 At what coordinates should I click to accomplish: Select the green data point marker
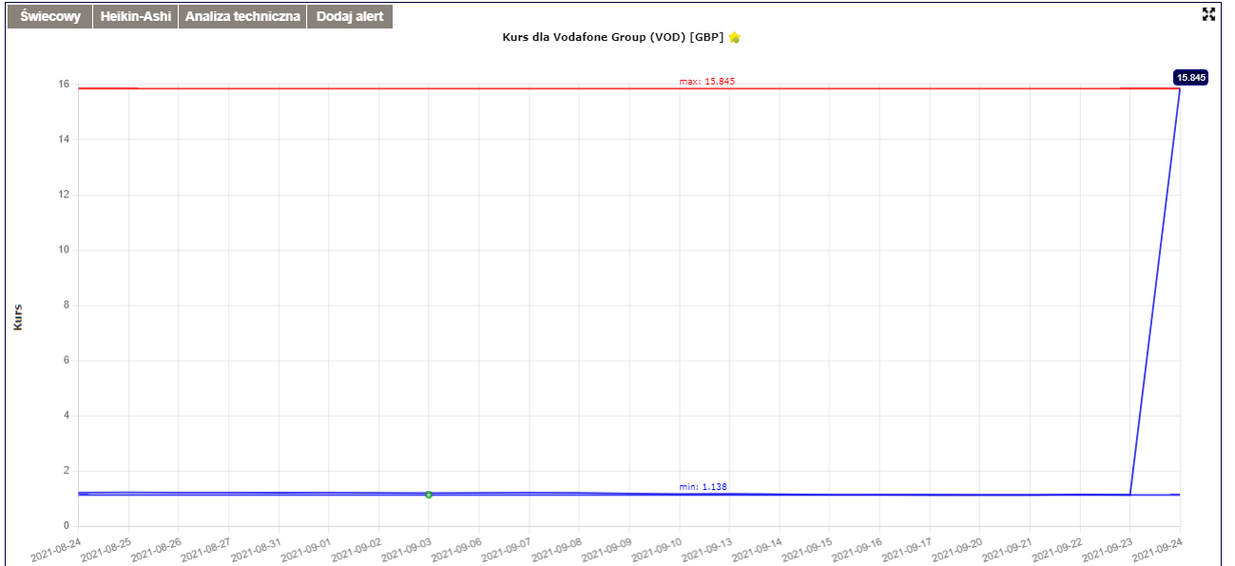click(429, 495)
